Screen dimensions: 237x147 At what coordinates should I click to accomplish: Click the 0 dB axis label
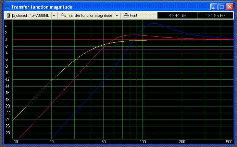click(x=5, y=39)
